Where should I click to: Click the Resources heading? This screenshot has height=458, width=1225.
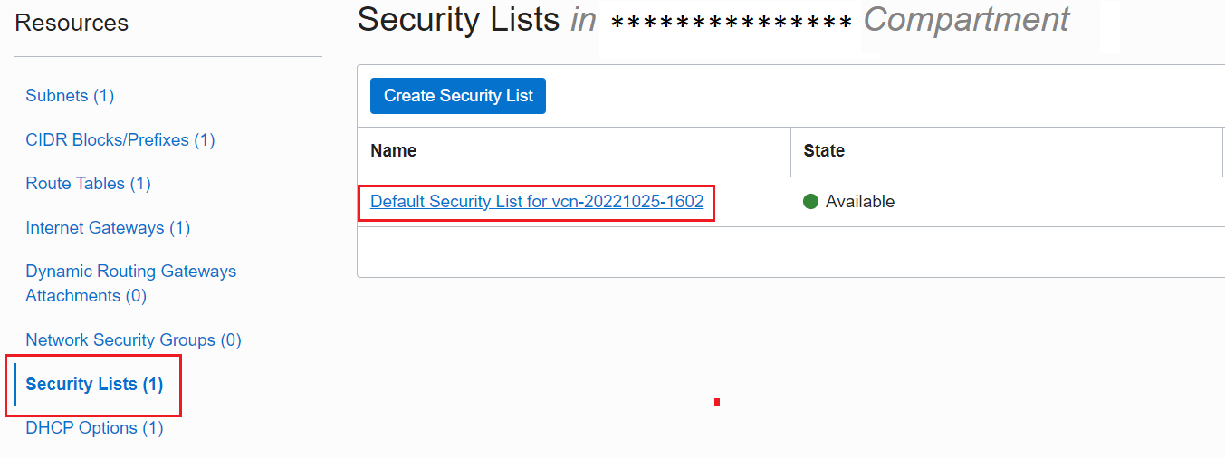pyautogui.click(x=72, y=24)
